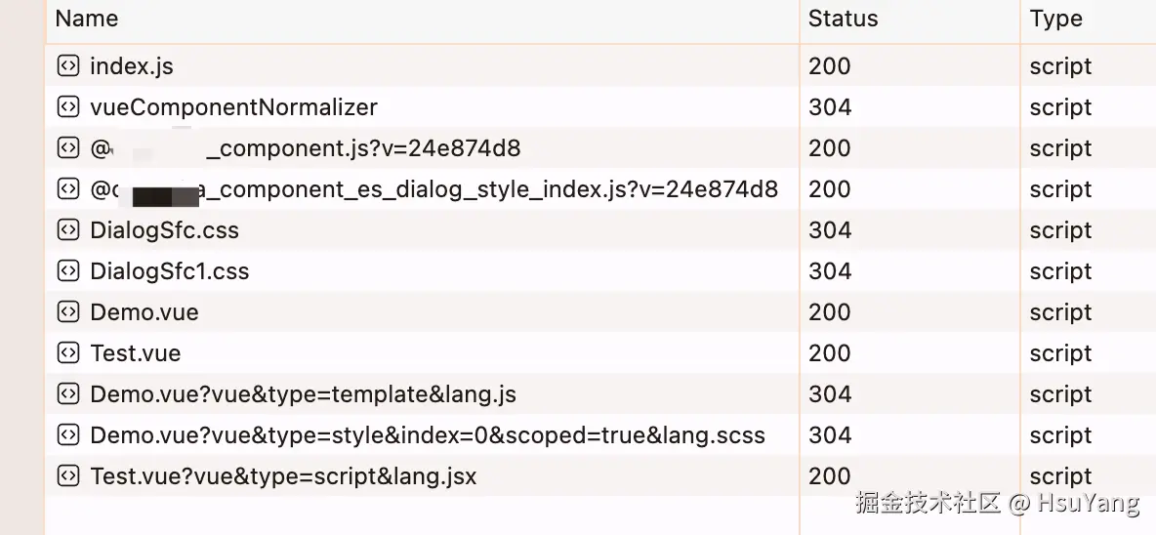
Task: Click the file icon beside DialogSfc1.css
Action: (x=67, y=271)
